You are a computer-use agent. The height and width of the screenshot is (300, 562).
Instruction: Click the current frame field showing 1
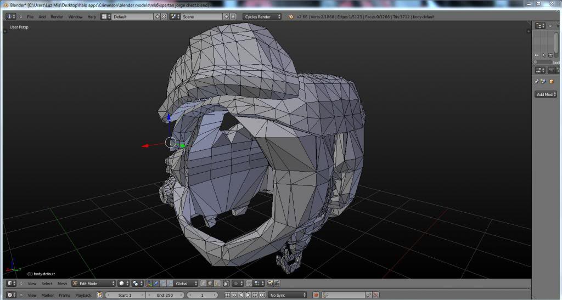click(202, 296)
